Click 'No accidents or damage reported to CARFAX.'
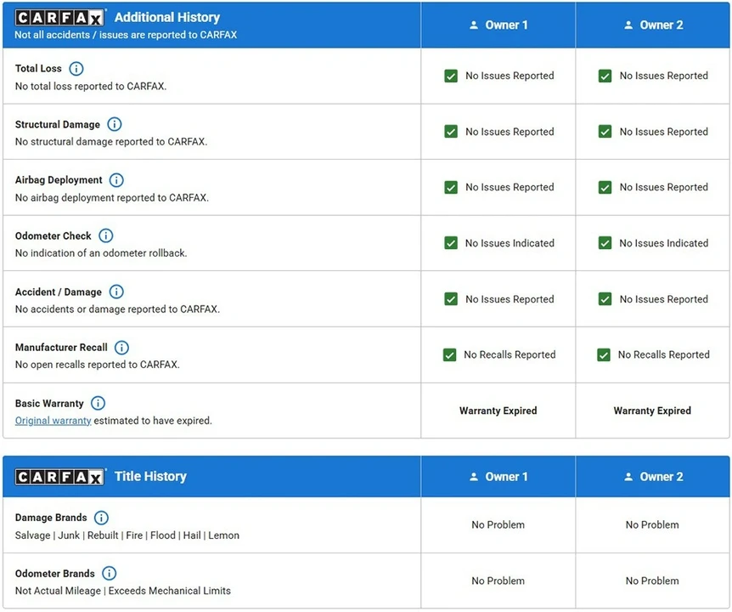 117,309
